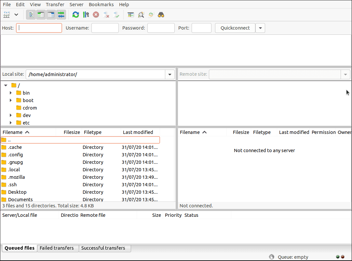Open the Quickconnect history dropdown
The height and width of the screenshot is (261, 352).
point(260,28)
